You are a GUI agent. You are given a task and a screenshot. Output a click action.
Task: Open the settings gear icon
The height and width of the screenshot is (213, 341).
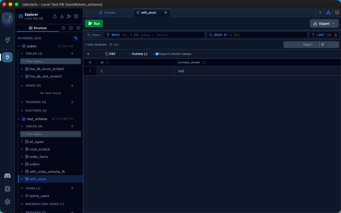[x=7, y=202]
